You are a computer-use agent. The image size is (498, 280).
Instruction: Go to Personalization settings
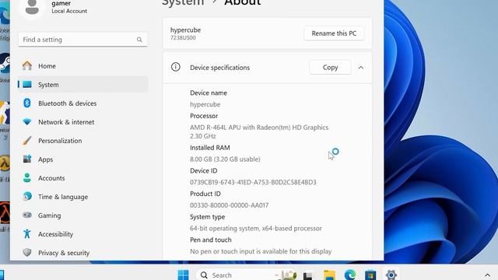(x=82, y=141)
